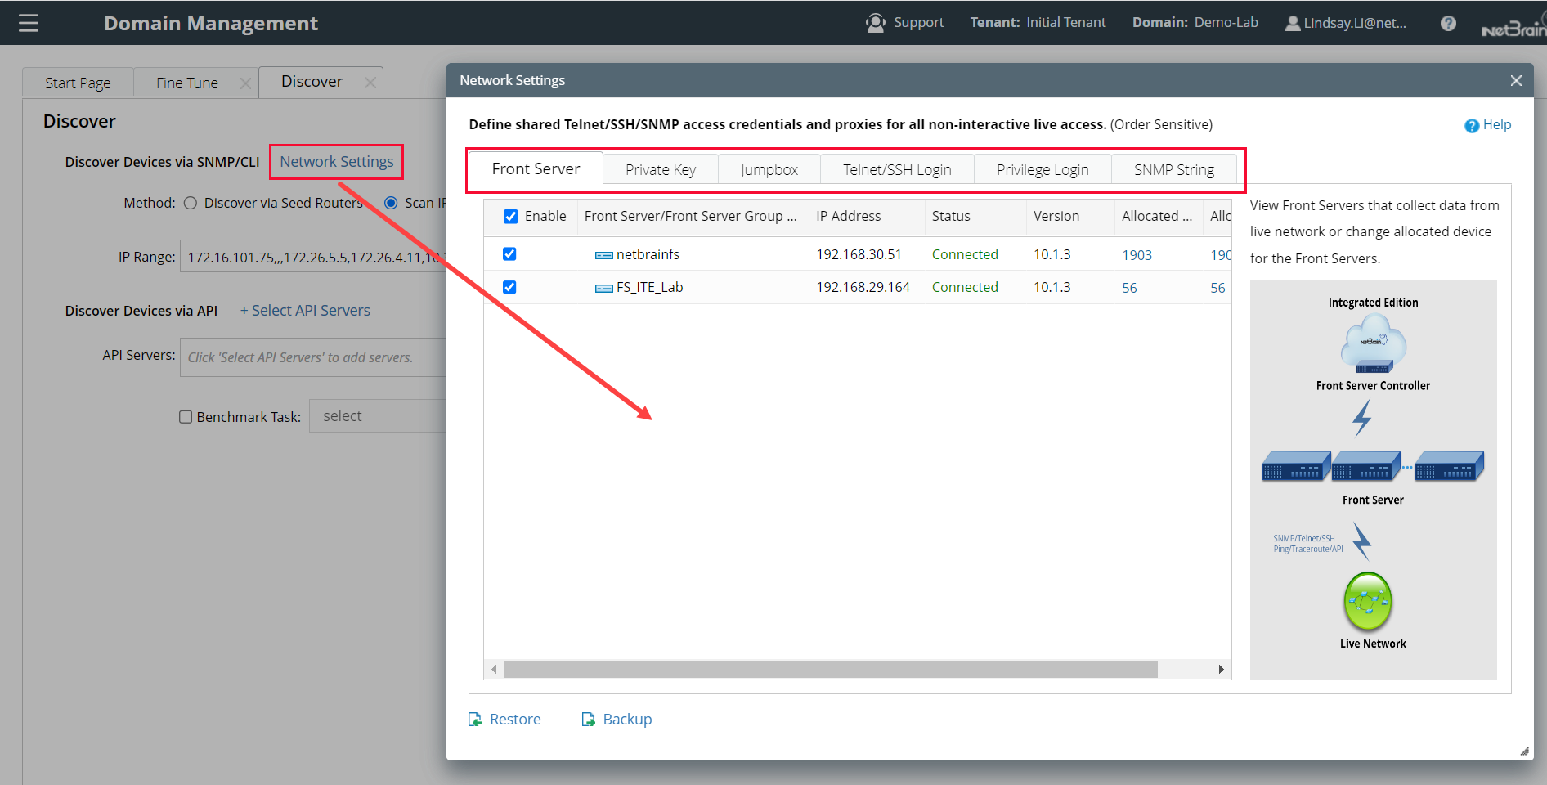1547x785 pixels.
Task: Click the Restore file icon
Action: [475, 720]
